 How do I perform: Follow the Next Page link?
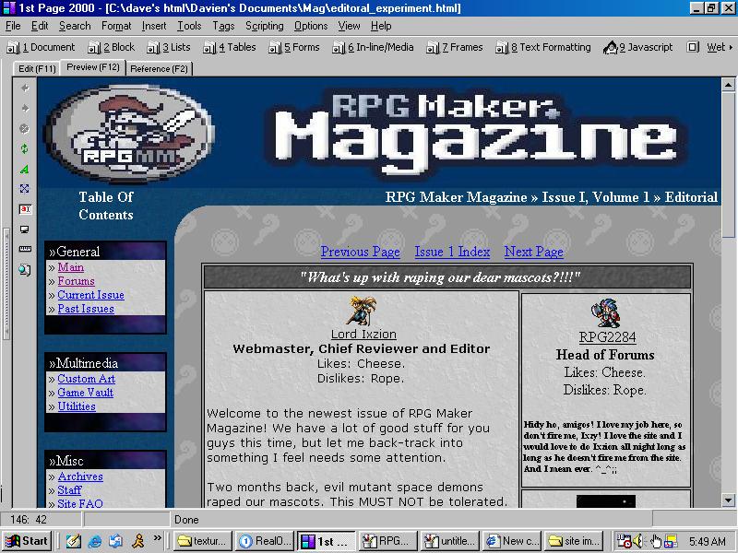tap(534, 252)
